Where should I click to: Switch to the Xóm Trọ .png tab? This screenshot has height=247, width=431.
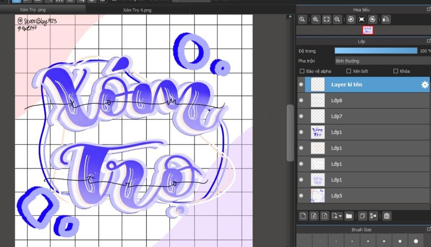point(33,10)
